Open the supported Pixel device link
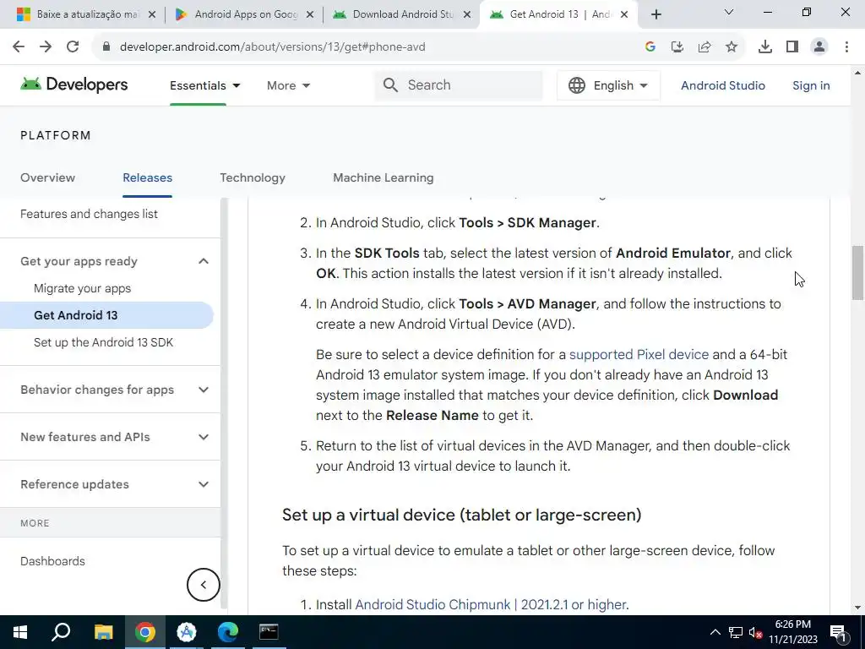 pyautogui.click(x=639, y=354)
